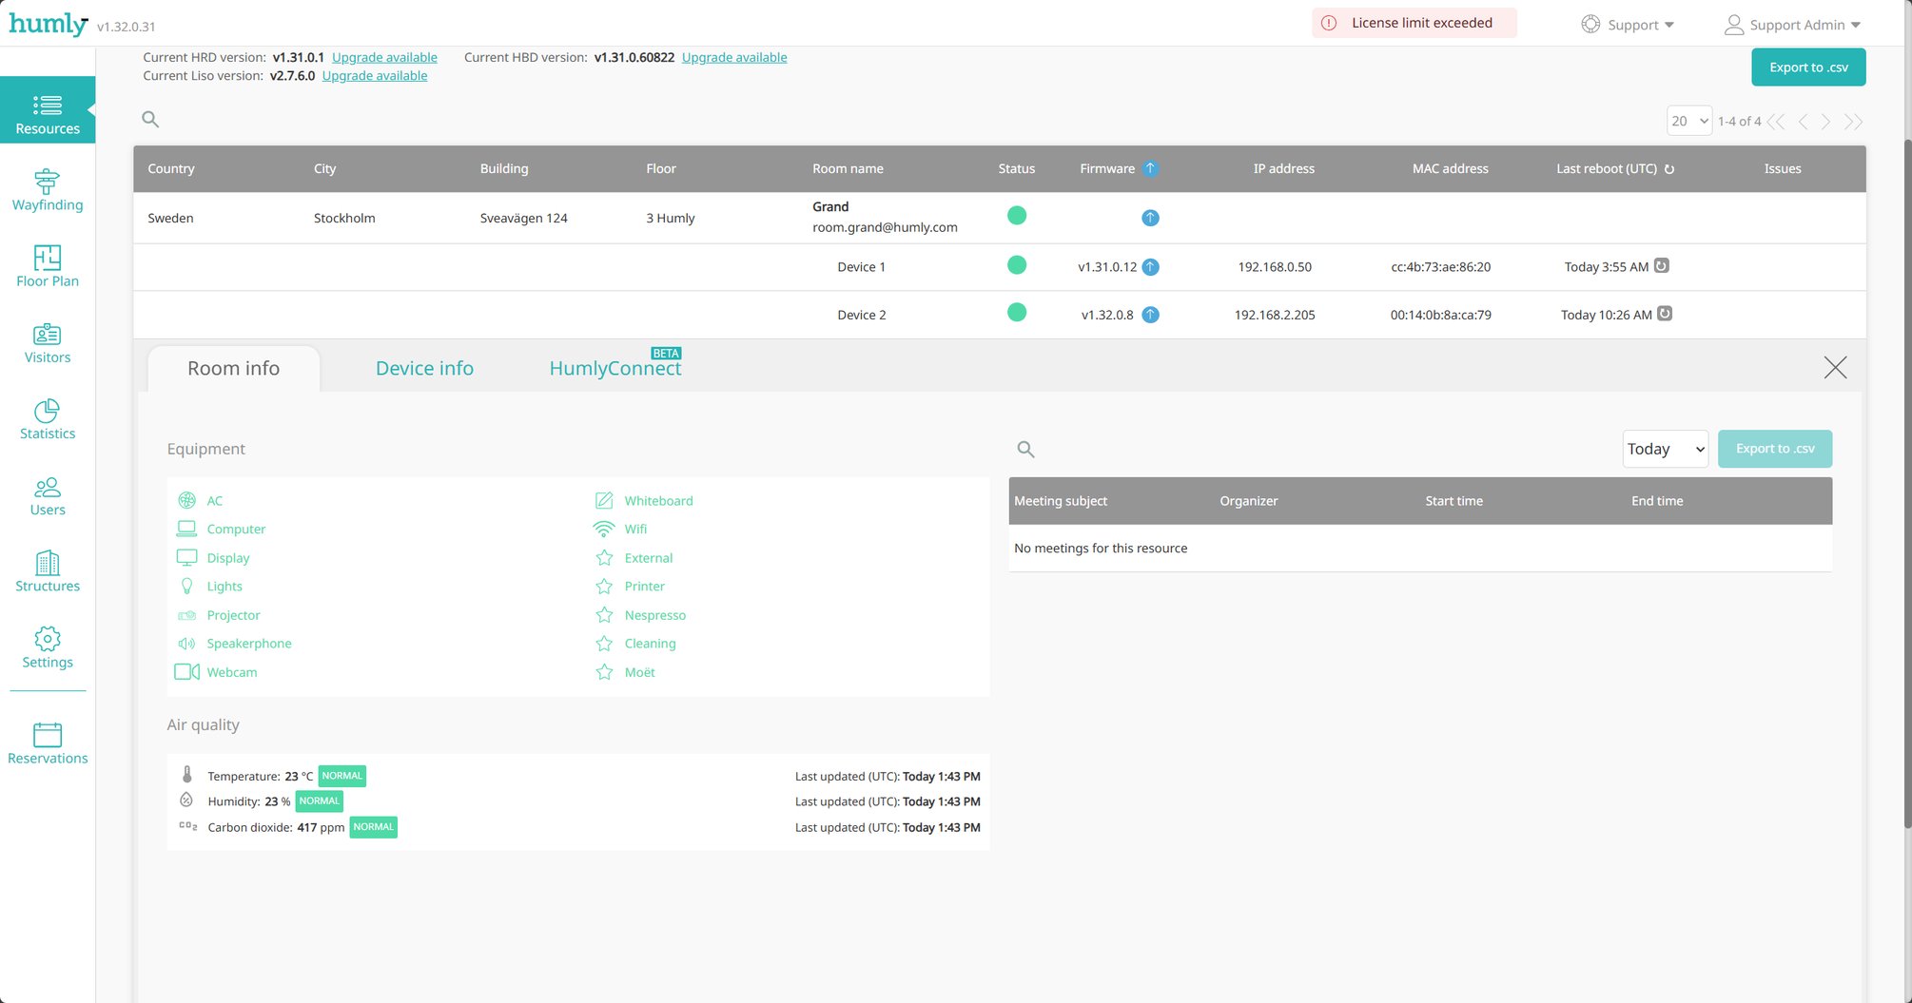Screen dimensions: 1912x1003
Task: Switch to the Room info tab
Action: click(x=233, y=368)
